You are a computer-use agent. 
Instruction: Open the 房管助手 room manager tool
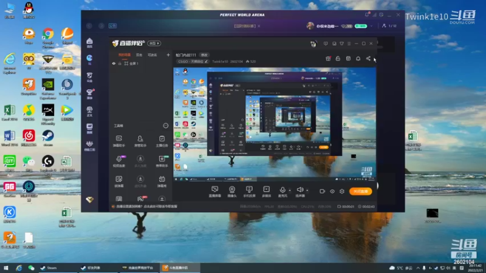pyautogui.click(x=140, y=141)
